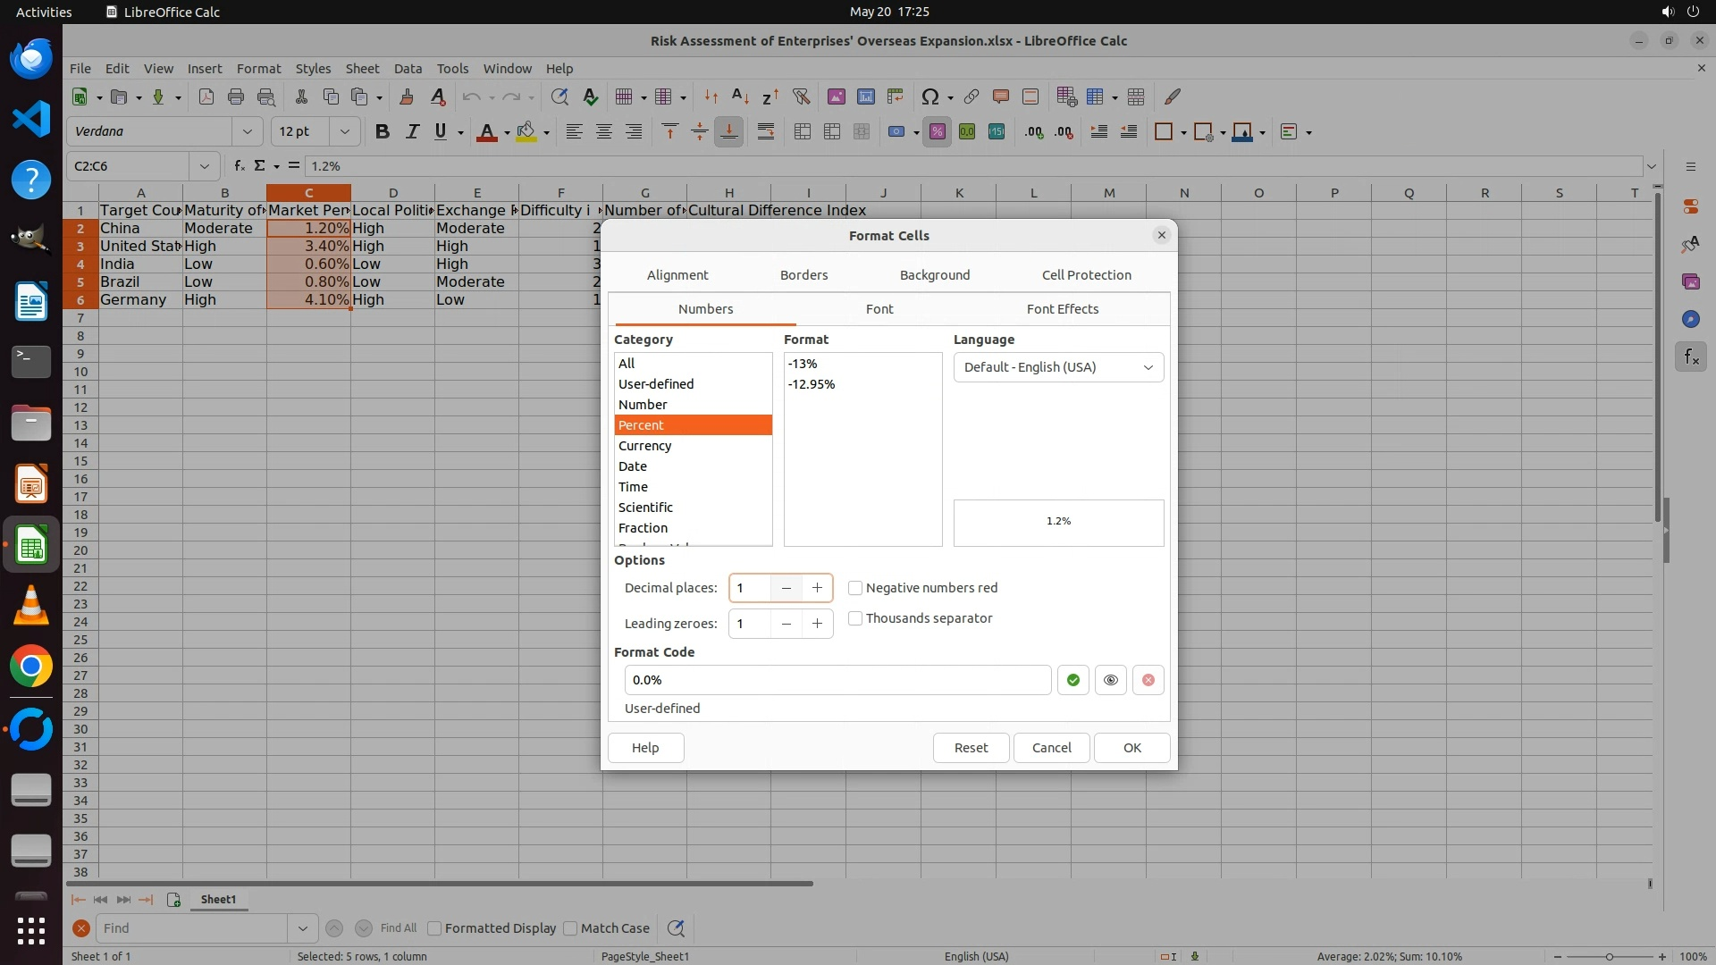This screenshot has height=965, width=1716.
Task: Open the font size dropdown
Action: (344, 132)
